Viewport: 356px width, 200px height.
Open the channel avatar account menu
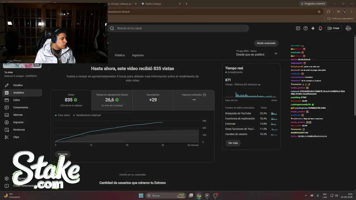pos(348,28)
